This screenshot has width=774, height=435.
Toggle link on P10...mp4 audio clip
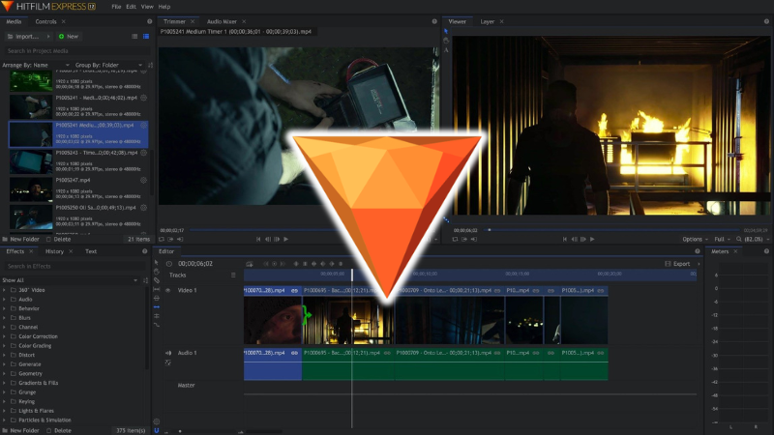(536, 353)
